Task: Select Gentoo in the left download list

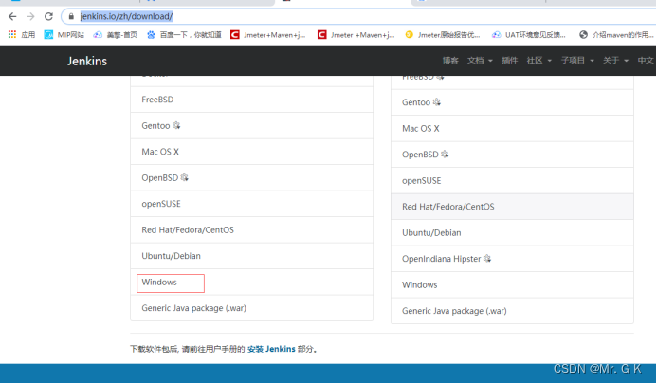Action: click(251, 126)
